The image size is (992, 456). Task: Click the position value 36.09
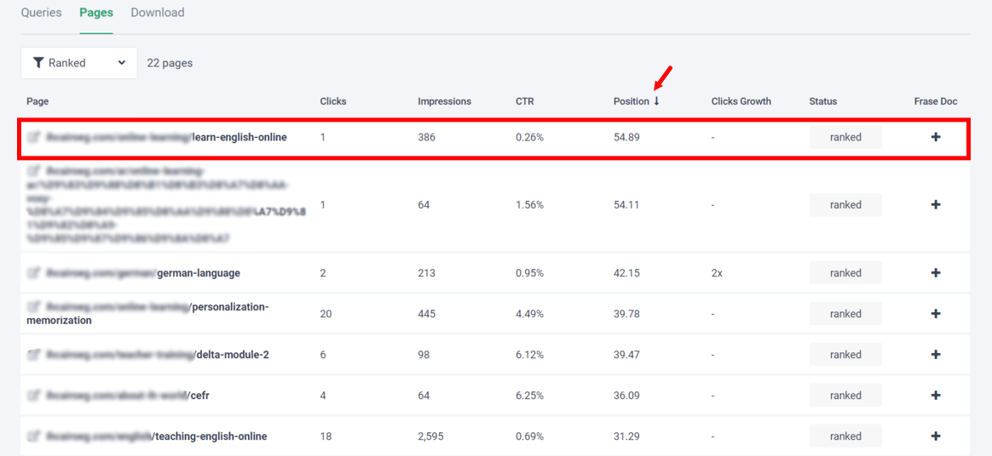(626, 396)
